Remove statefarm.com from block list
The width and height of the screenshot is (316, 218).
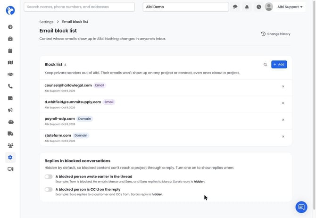(x=283, y=136)
